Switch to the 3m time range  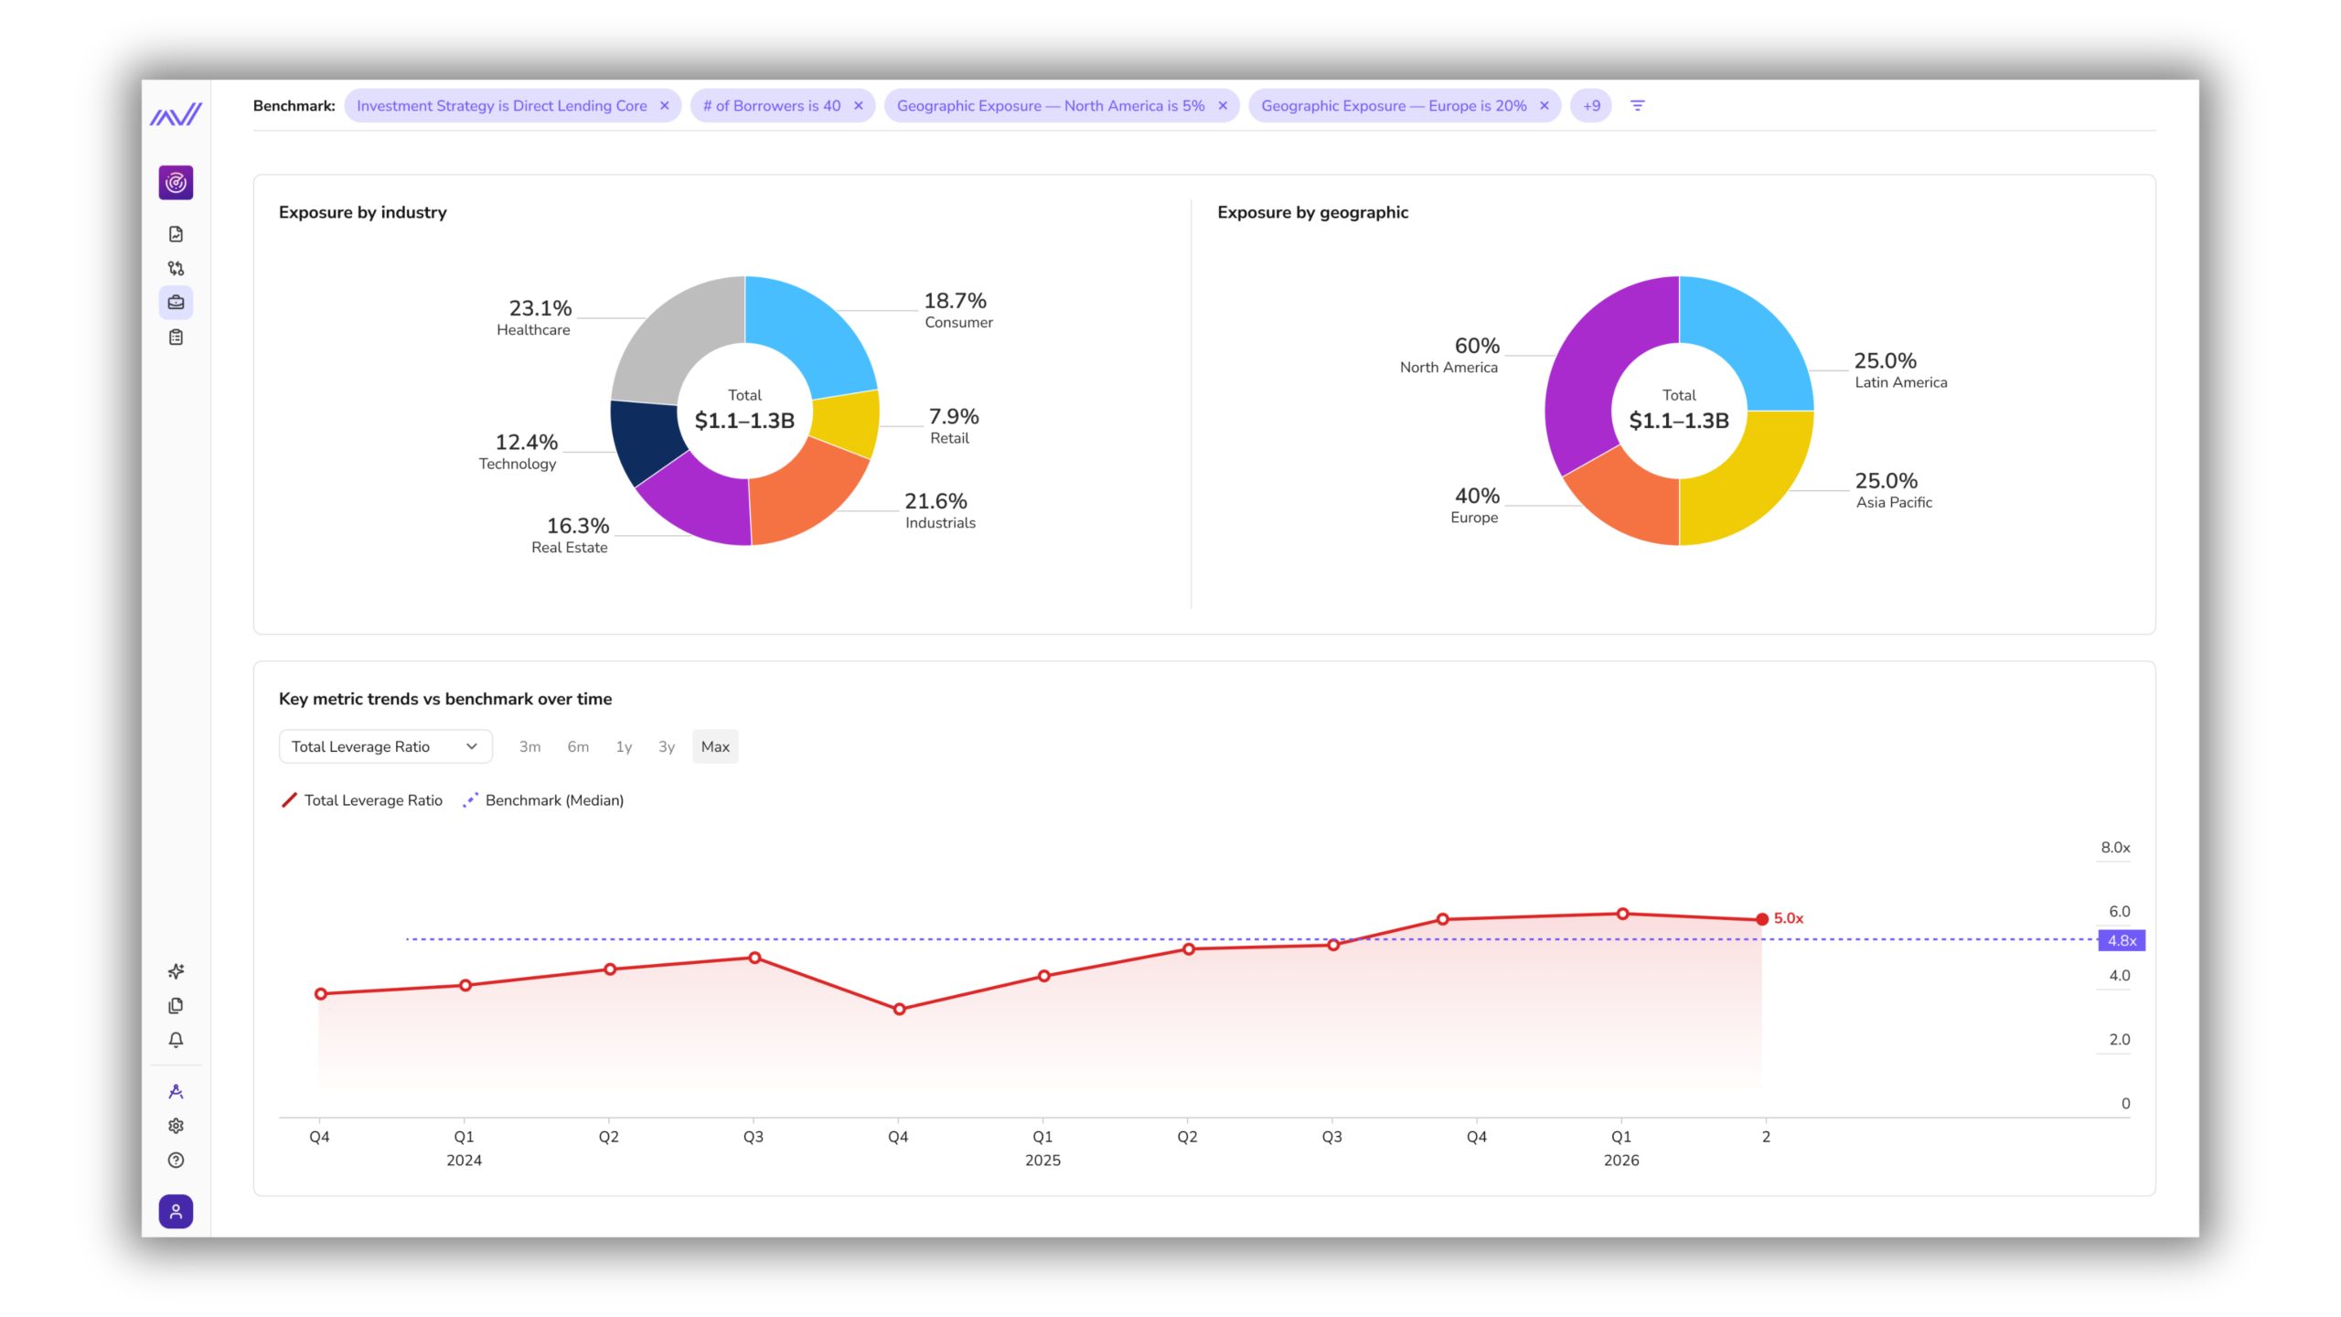529,747
